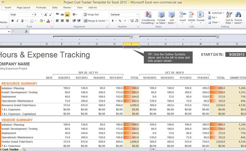Open the AutoSum dropdown arrow
This screenshot has height=151, width=246.
[224, 13]
